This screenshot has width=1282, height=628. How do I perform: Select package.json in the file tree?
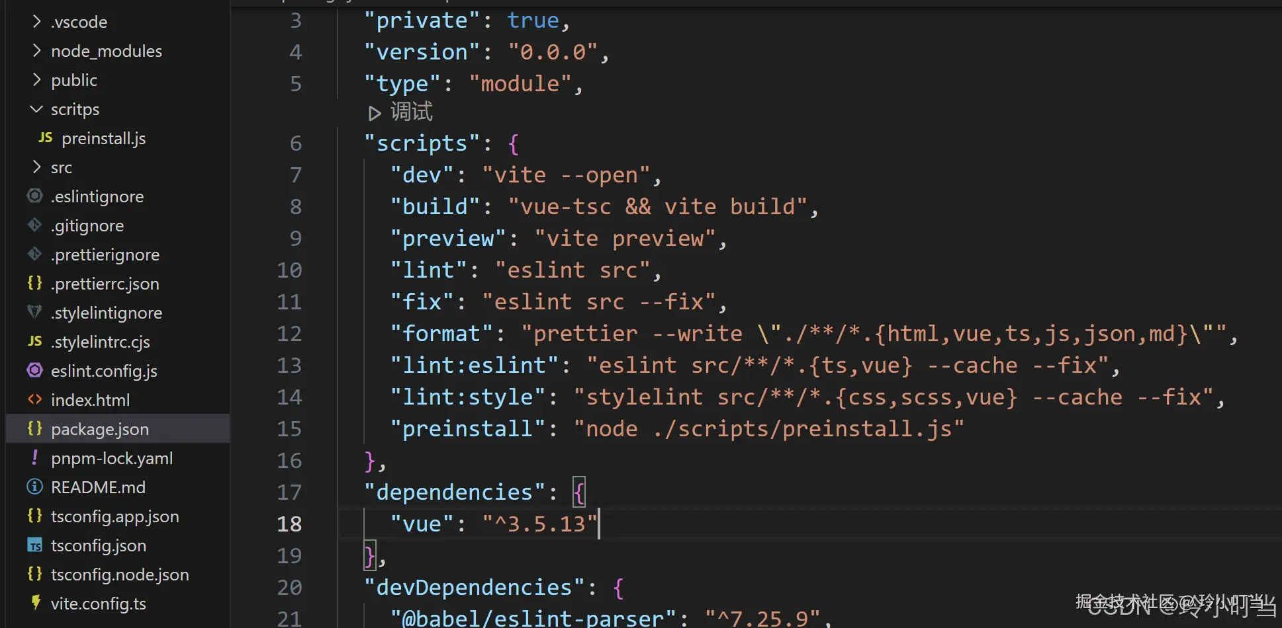(x=99, y=429)
